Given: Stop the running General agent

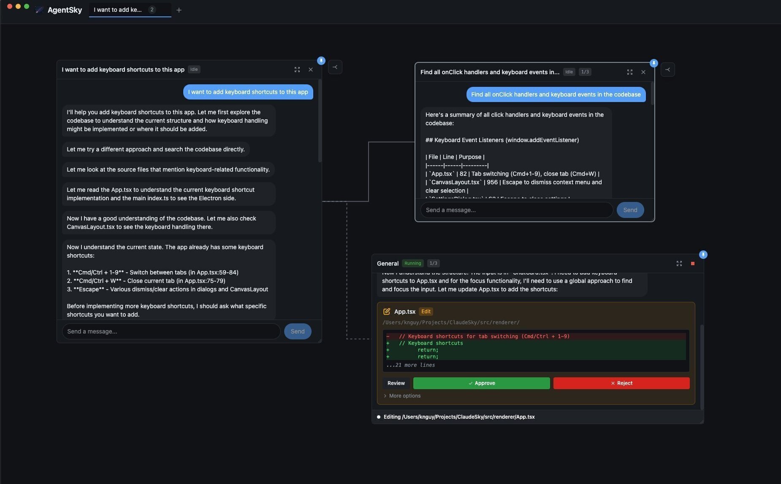Looking at the screenshot, I should 692,263.
